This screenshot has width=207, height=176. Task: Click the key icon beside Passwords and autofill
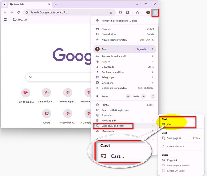click(97, 56)
